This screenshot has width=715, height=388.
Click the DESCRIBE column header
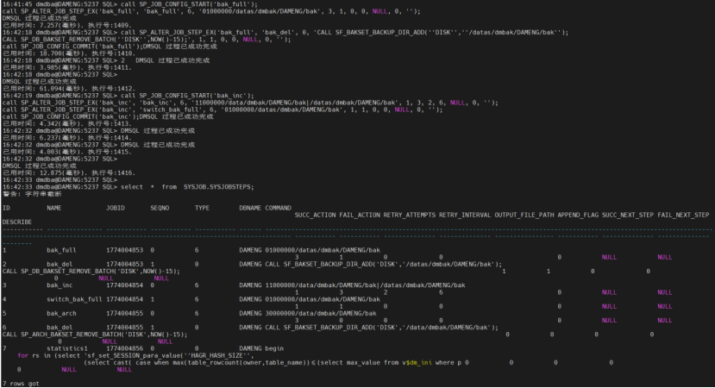point(17,222)
